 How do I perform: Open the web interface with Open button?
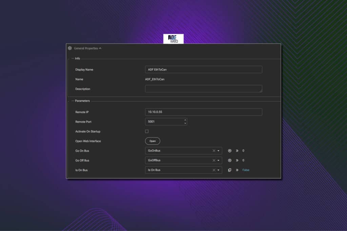(x=152, y=141)
